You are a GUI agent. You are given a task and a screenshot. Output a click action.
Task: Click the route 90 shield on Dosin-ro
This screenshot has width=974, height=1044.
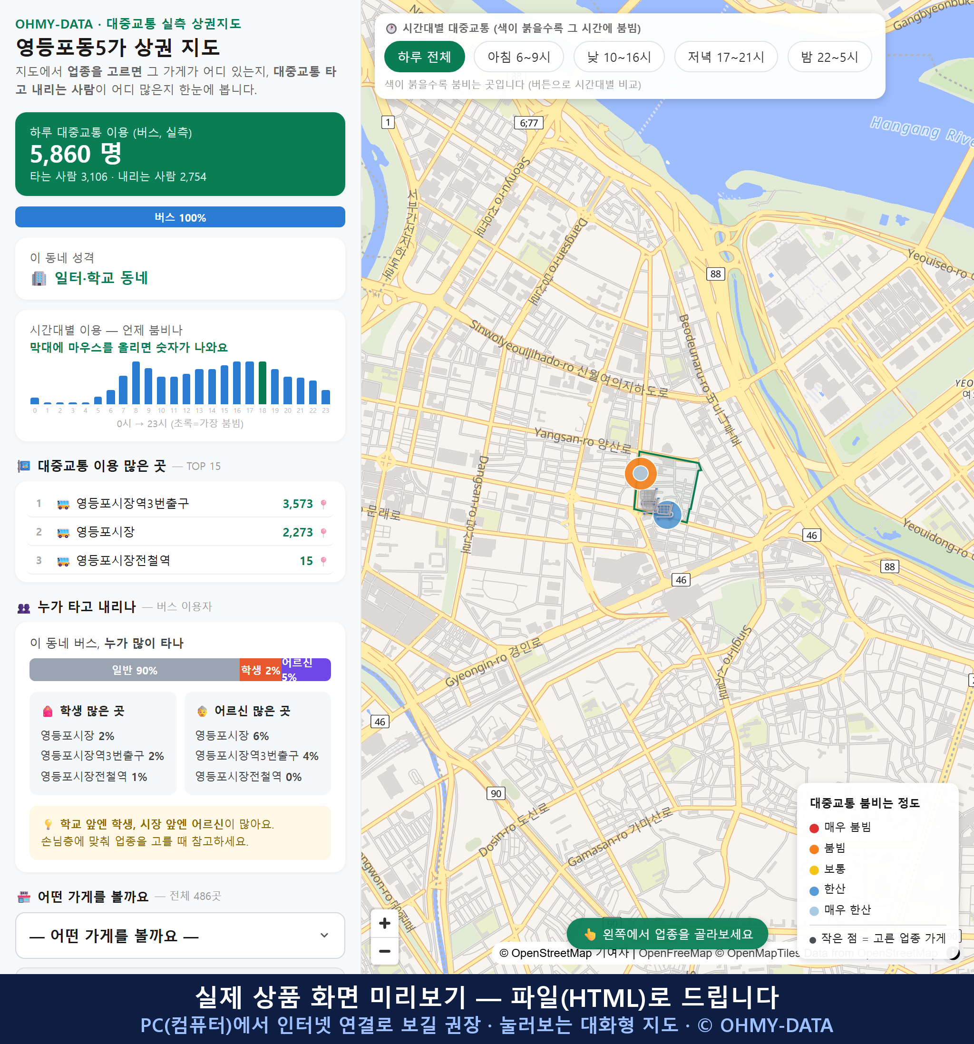496,793
